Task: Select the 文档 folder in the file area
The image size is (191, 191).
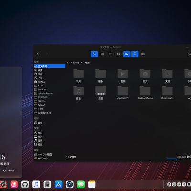Action: 168,75
